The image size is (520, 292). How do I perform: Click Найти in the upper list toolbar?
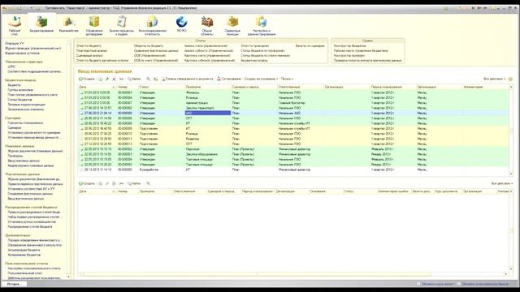[134, 79]
